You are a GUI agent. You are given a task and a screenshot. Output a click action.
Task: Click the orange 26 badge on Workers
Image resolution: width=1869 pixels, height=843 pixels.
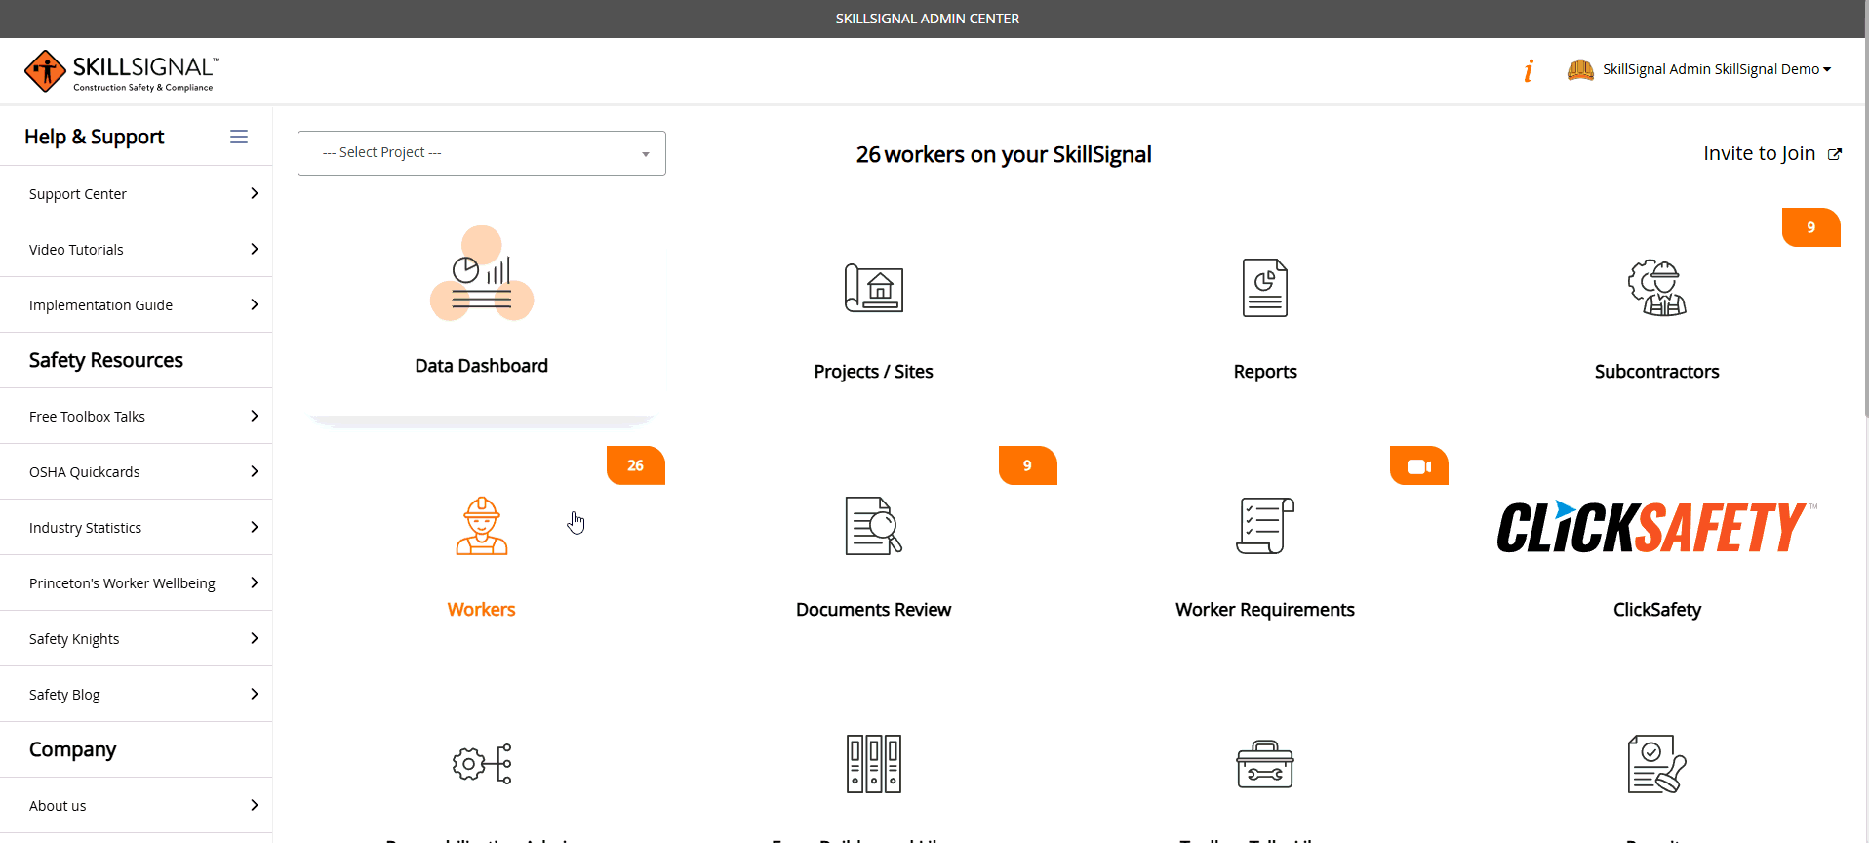tap(636, 465)
